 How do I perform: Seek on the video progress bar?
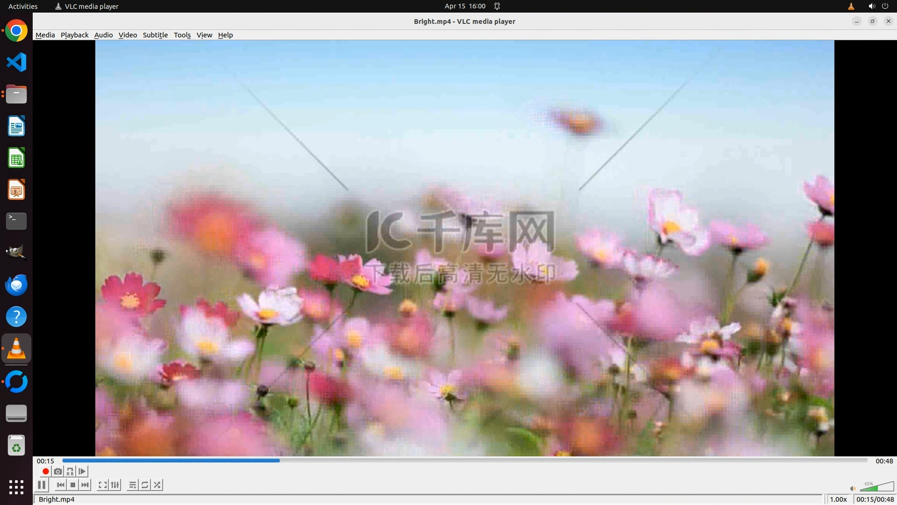[x=465, y=461]
